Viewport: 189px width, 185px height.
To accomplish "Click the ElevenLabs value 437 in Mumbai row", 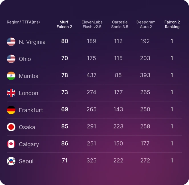I will pos(92,75).
